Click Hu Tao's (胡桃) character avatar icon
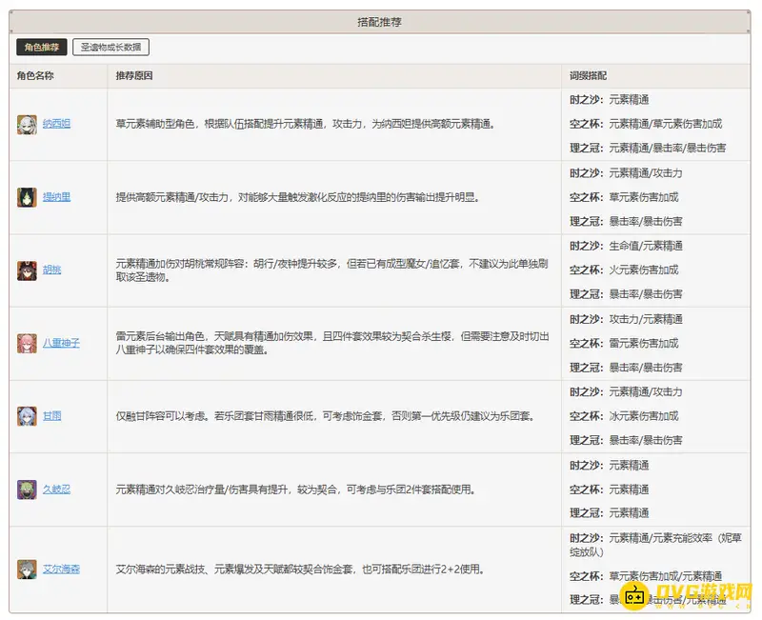 tap(27, 270)
